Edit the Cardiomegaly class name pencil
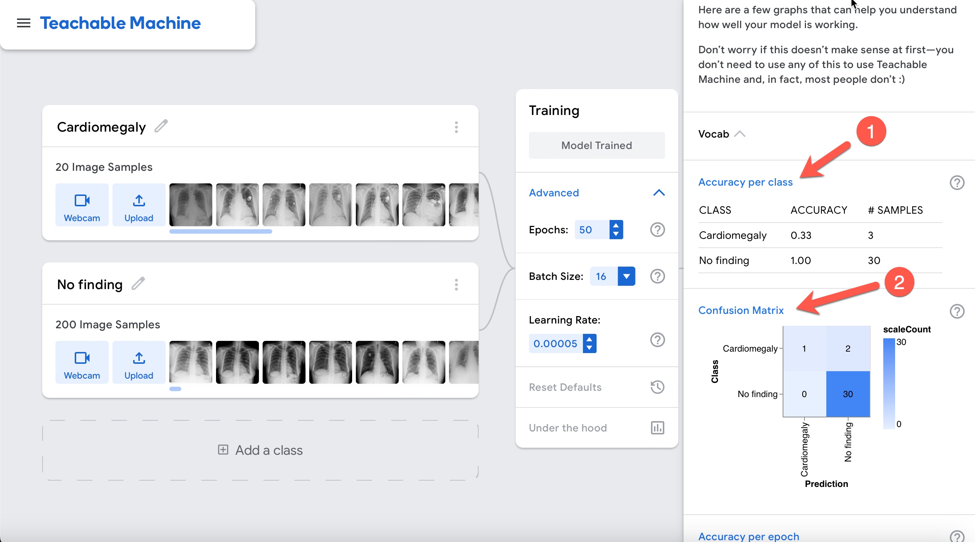The image size is (975, 542). click(161, 126)
